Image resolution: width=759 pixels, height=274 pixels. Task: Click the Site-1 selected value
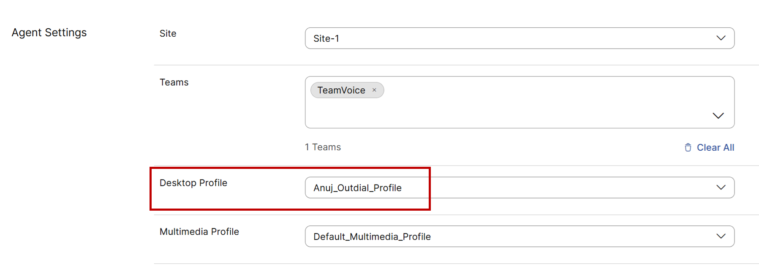pyautogui.click(x=326, y=38)
